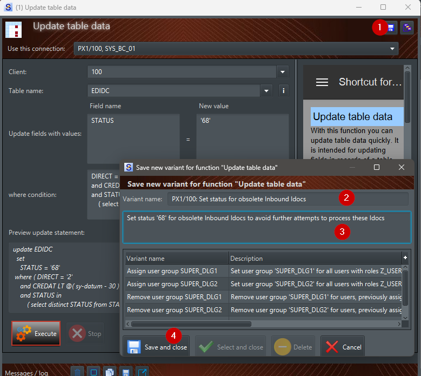Open the Table name dropdown arrow
The width and height of the screenshot is (421, 376).
click(266, 91)
